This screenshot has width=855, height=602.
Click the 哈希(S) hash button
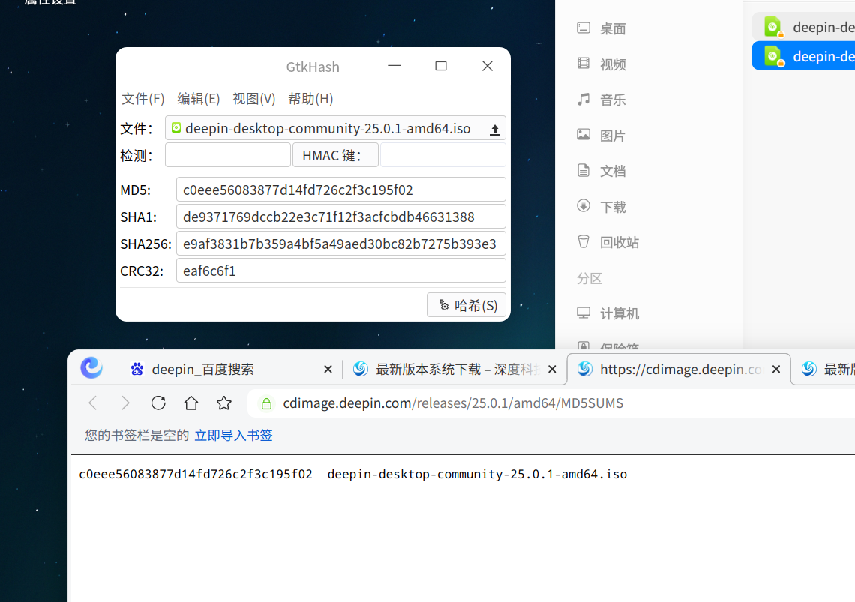[x=466, y=305]
